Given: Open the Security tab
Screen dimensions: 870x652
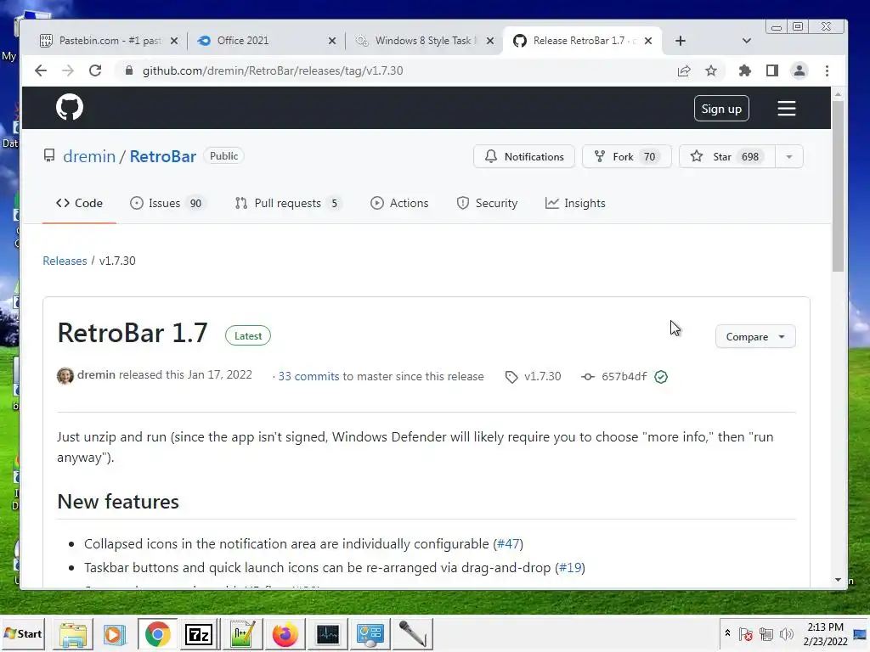Looking at the screenshot, I should tap(487, 204).
